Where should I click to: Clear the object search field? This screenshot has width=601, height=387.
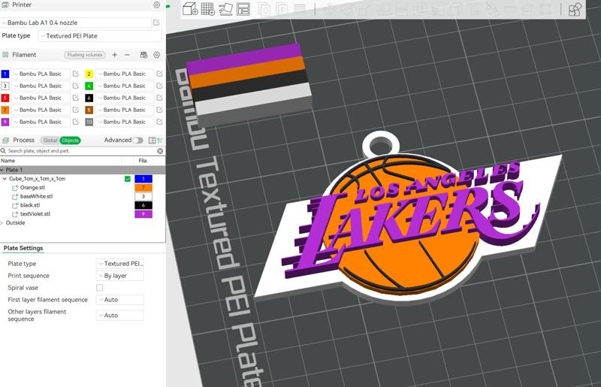pos(160,151)
